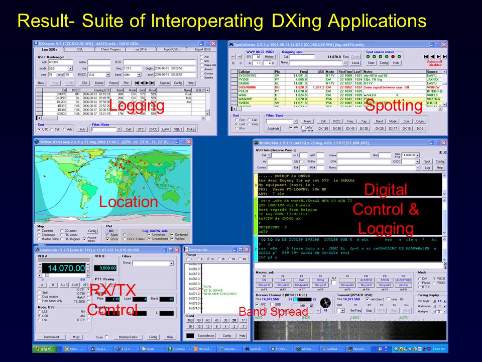Toggle the Scan checkbox in Commander

point(106,337)
